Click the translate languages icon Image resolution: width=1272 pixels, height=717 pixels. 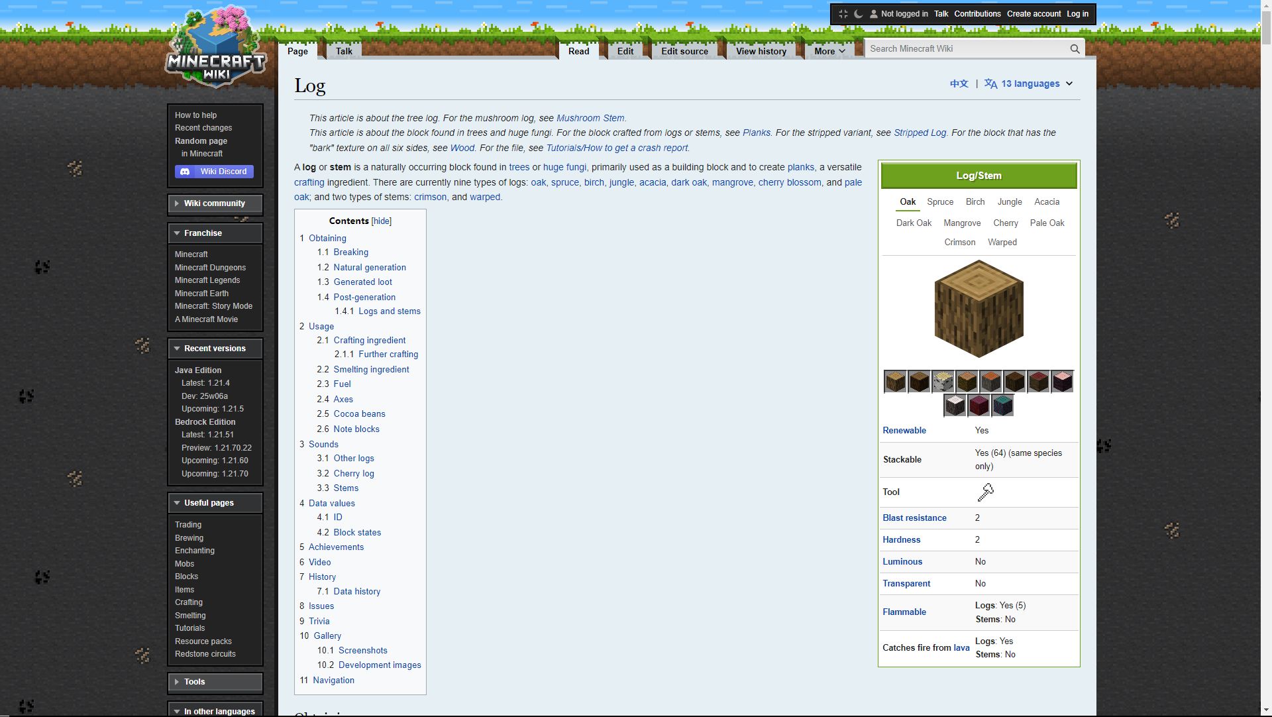coord(990,84)
